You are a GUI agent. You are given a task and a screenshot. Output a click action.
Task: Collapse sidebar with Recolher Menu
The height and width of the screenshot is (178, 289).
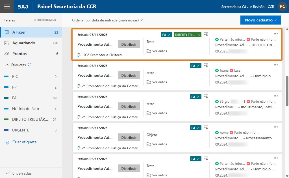45,20
